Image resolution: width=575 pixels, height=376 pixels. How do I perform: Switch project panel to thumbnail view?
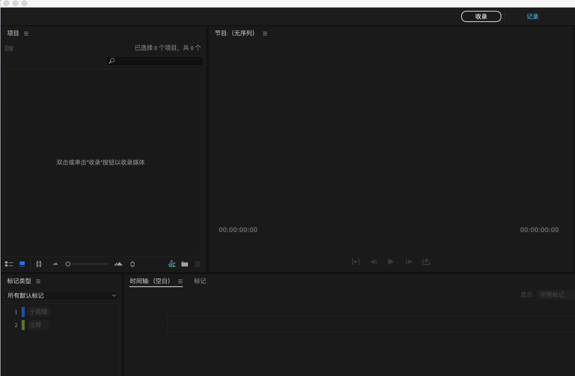click(x=22, y=264)
